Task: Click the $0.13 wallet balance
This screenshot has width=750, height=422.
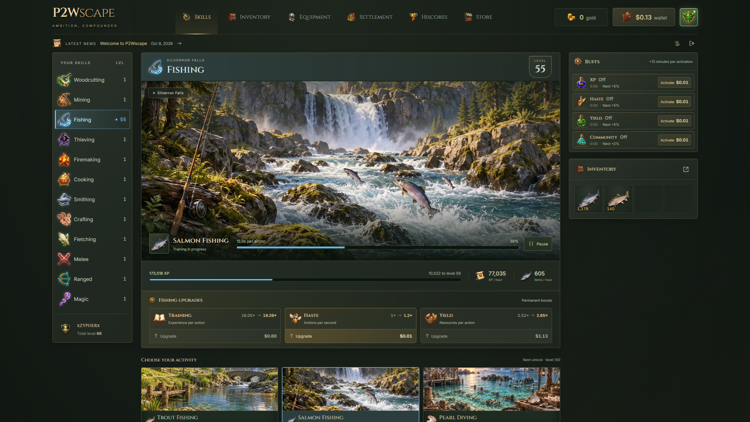Action: point(643,17)
